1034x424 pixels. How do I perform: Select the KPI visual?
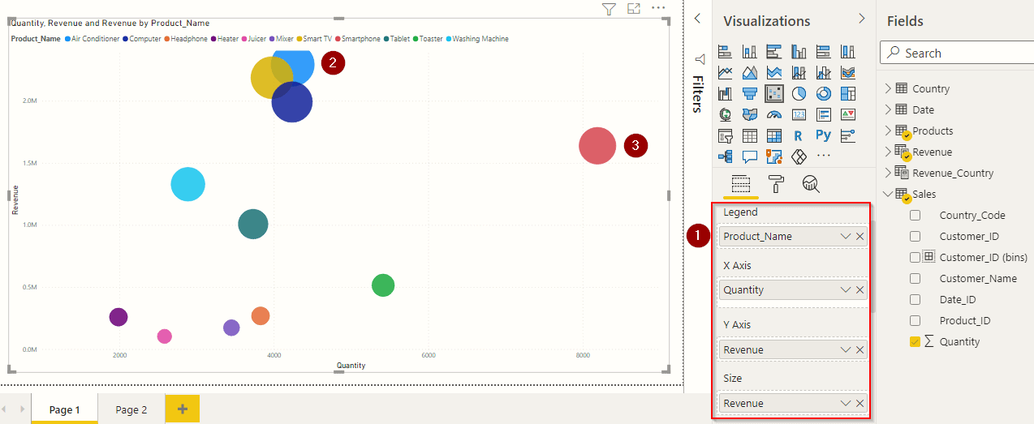(x=847, y=114)
